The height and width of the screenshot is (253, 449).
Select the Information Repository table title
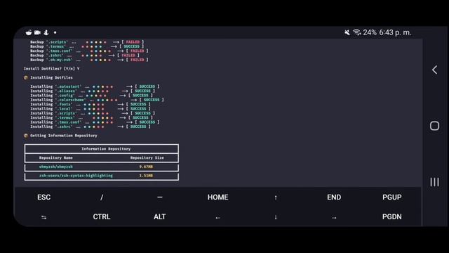106,149
